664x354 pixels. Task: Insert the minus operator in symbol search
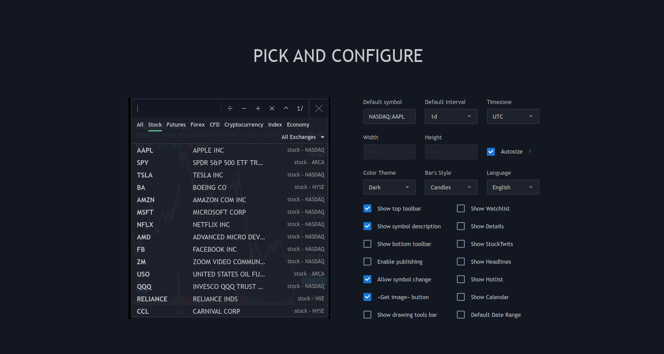pos(244,108)
